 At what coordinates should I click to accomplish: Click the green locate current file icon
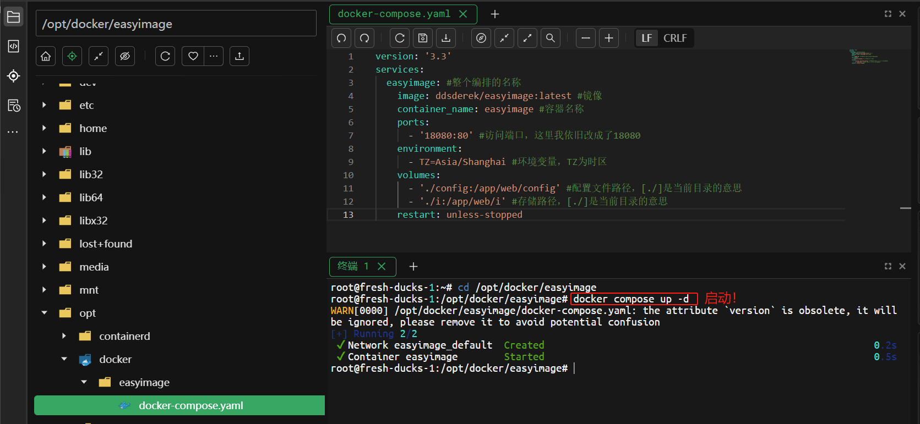pyautogui.click(x=72, y=56)
